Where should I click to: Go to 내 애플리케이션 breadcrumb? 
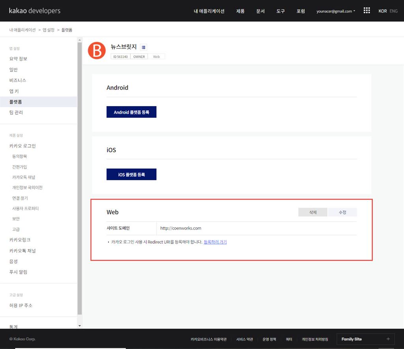click(22, 30)
